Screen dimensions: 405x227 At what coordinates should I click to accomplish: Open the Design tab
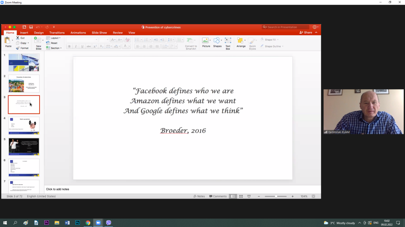39,33
